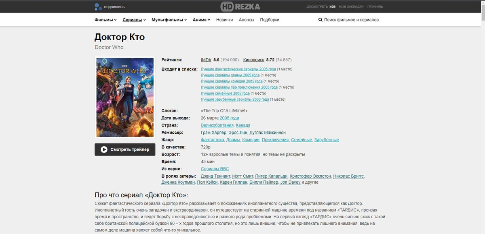
Task: Open Лучшие зарубежные сериалы 2005 года list
Action: [x=235, y=99]
